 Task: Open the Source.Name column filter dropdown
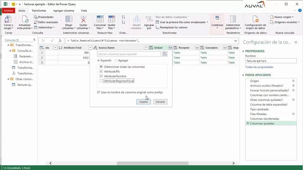point(146,48)
